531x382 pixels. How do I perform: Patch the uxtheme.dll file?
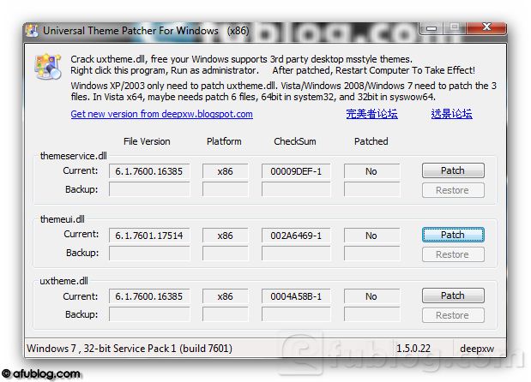tap(453, 295)
